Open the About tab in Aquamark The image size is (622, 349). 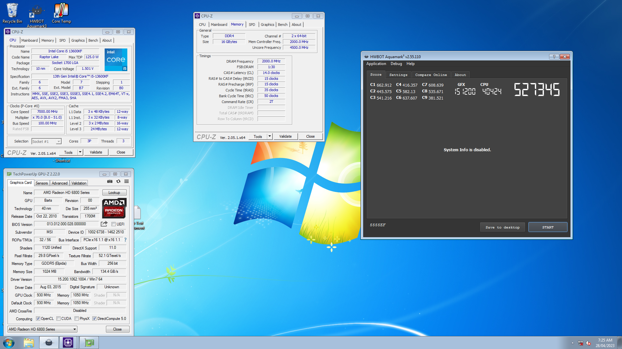coord(460,75)
